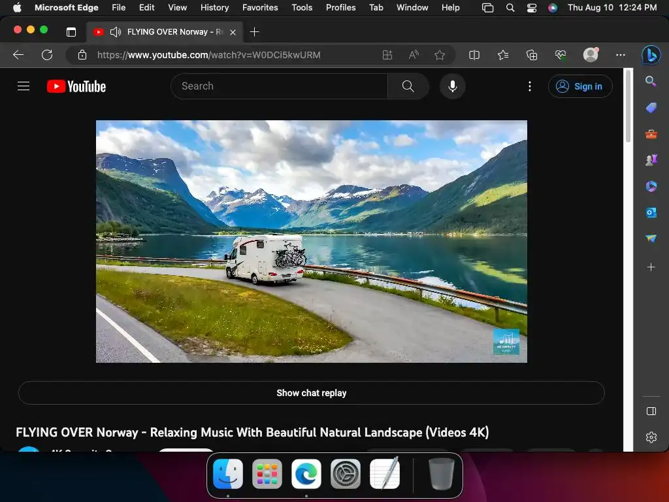Open the Apple menu

coord(17,7)
